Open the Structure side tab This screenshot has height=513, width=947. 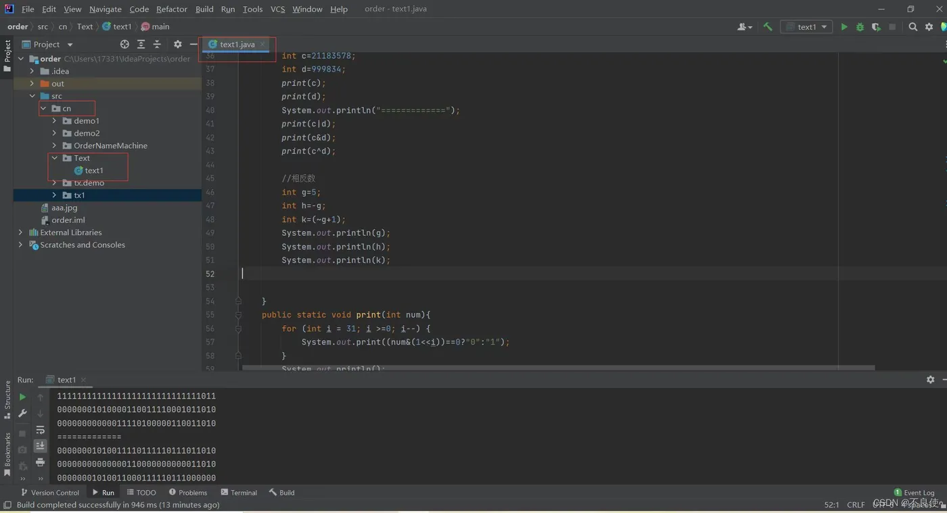[x=7, y=399]
